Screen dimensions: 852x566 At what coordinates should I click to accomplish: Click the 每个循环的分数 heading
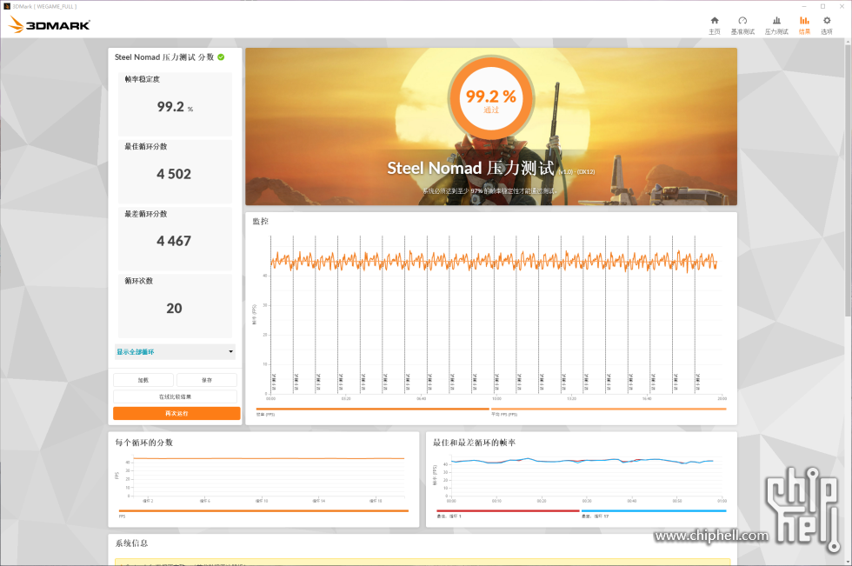pyautogui.click(x=143, y=443)
